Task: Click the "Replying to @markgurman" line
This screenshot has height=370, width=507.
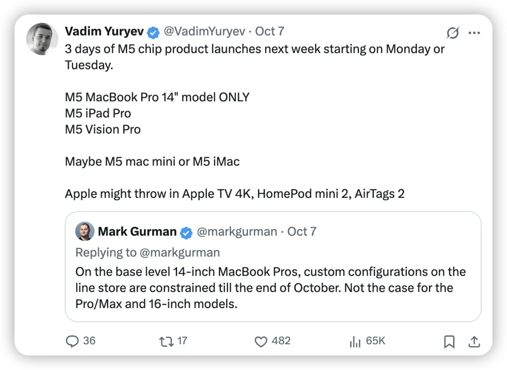Action: click(147, 252)
